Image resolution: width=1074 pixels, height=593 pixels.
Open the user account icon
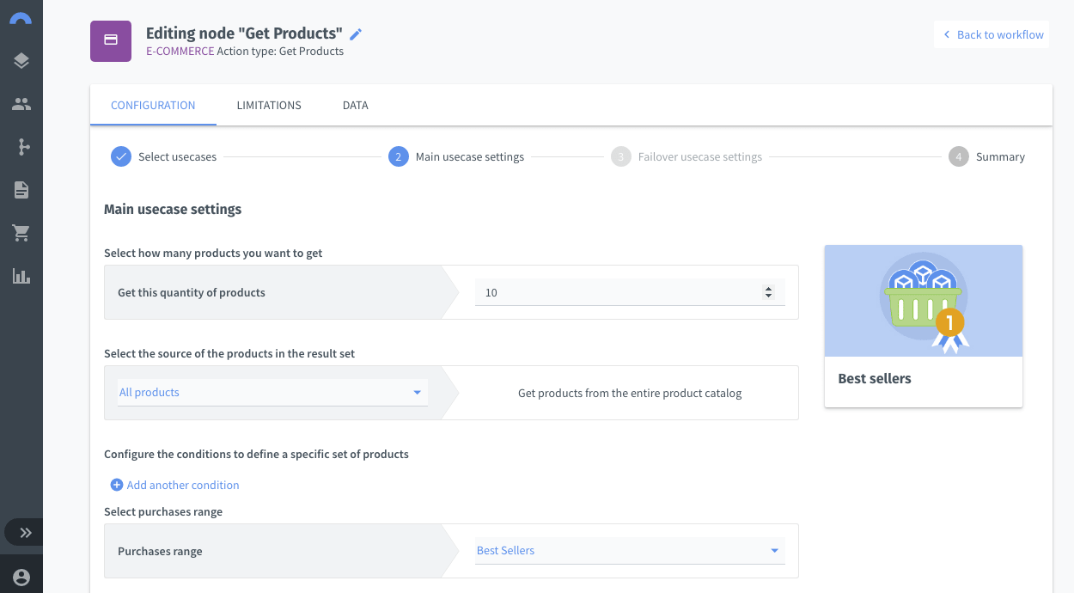point(21,578)
